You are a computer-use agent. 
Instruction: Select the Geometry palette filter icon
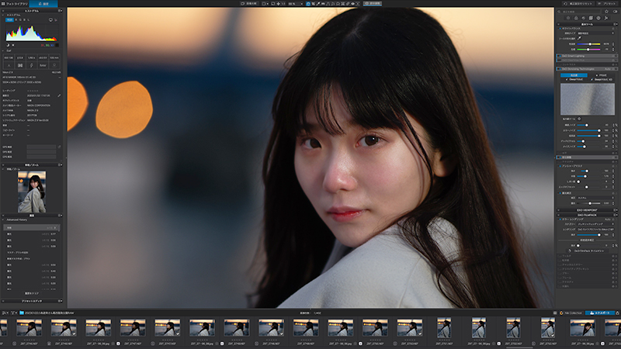(591, 18)
